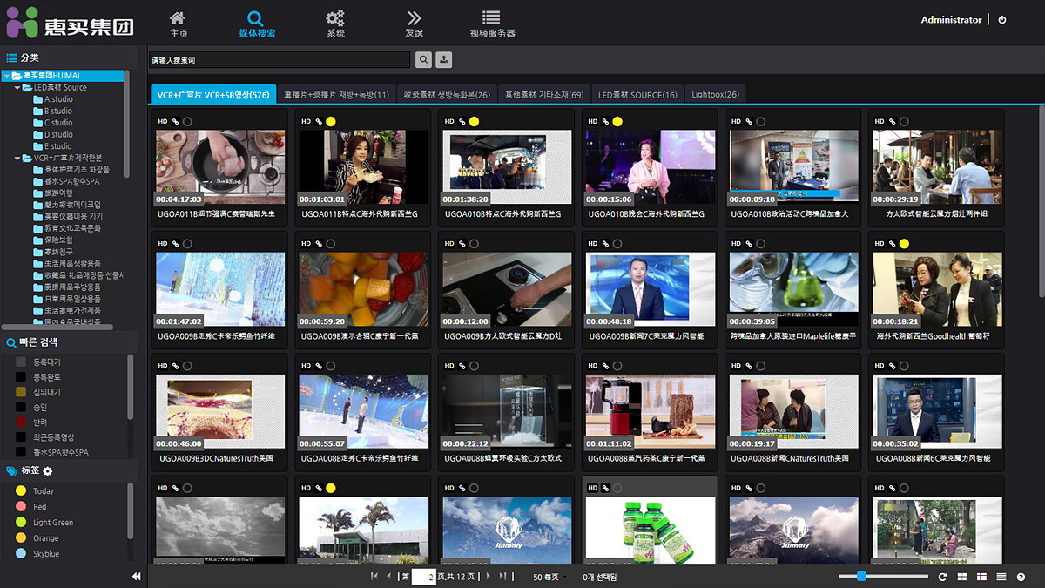Image resolution: width=1045 pixels, height=588 pixels.
Task: Click the power logout icon beside Administrator
Action: 1002,20
